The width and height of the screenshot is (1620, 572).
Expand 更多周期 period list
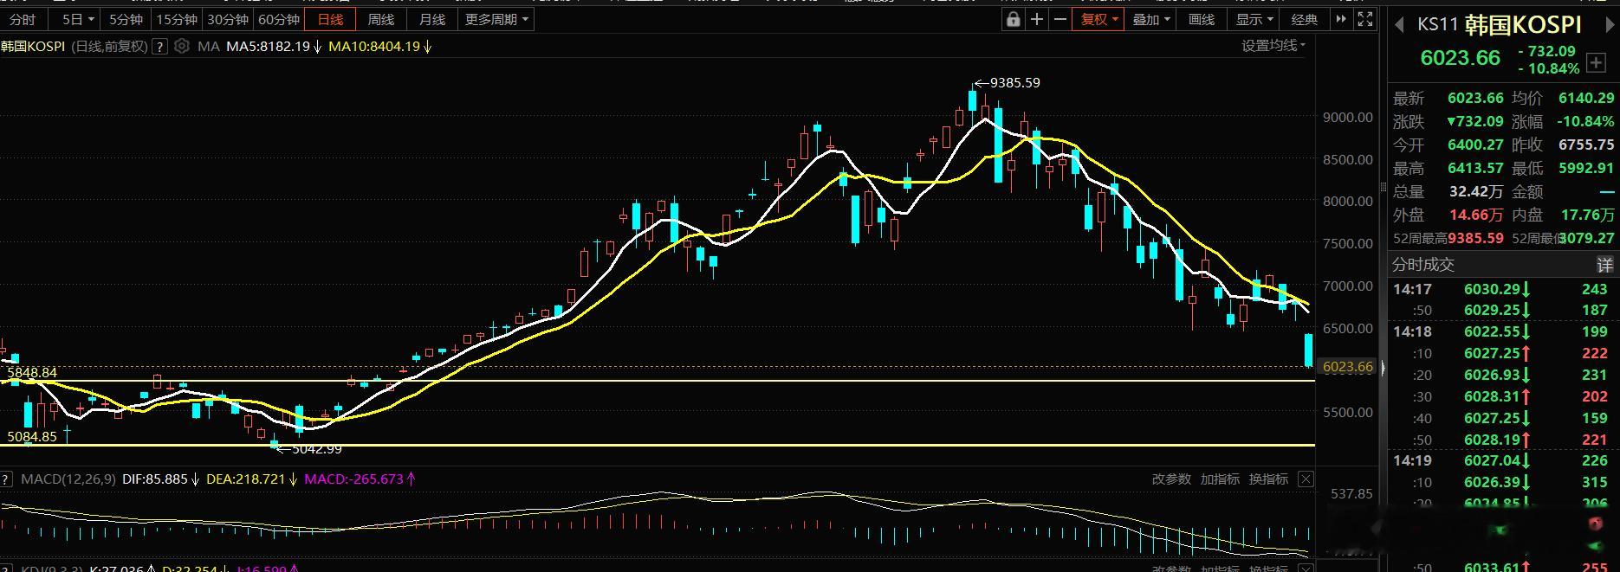[x=496, y=19]
